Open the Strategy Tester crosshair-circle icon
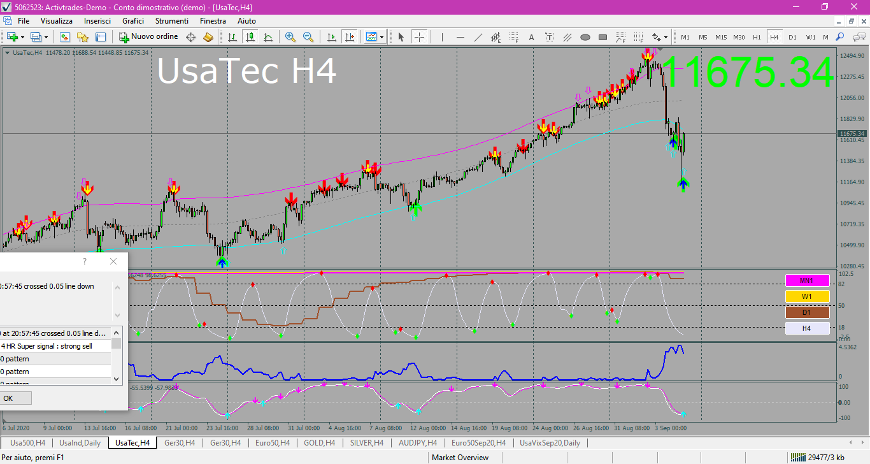 click(190, 37)
